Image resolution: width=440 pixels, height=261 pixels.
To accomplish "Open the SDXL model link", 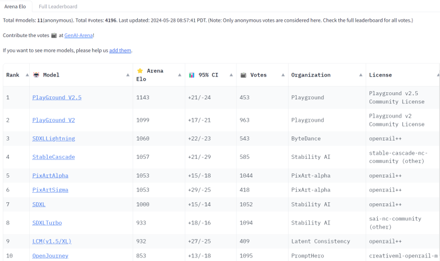I will pos(39,205).
